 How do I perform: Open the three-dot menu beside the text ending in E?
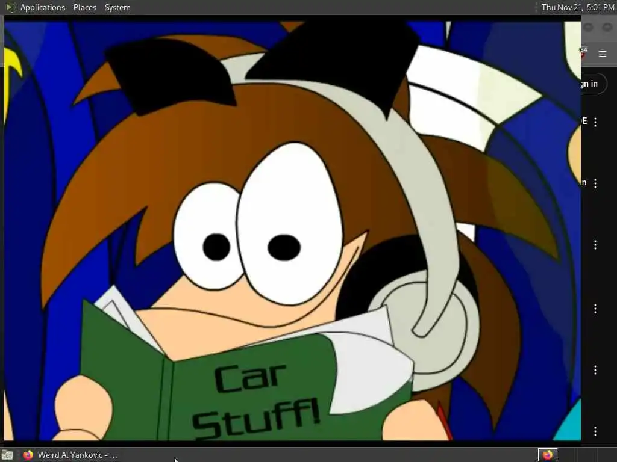(x=595, y=122)
